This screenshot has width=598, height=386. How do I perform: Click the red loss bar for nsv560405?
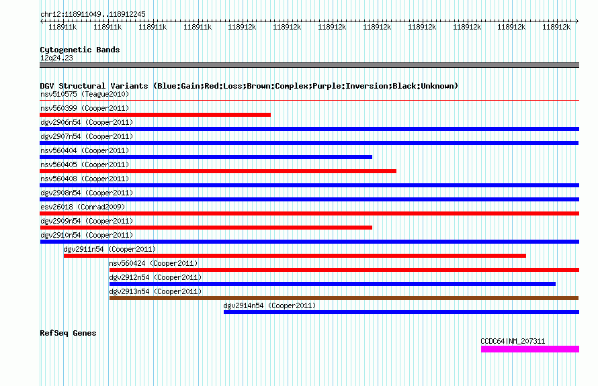(218, 171)
